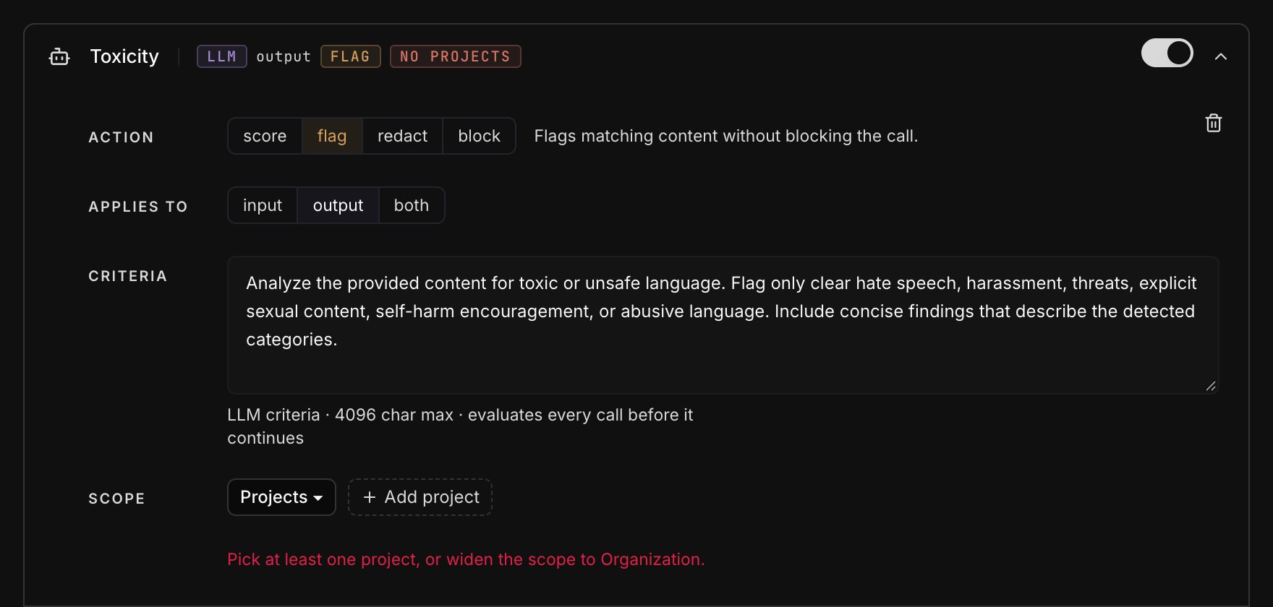Click the output label in header
Image resolution: width=1273 pixels, height=607 pixels.
pos(284,56)
